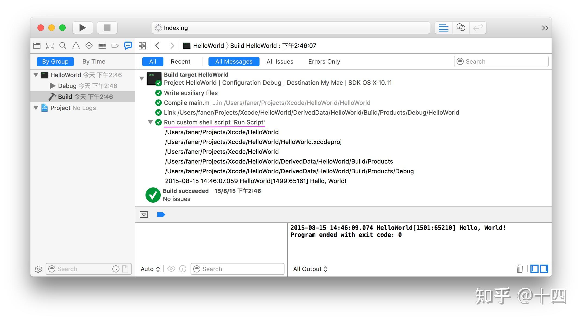Collapse 'Run custom shell script' disclosure triangle

click(x=151, y=122)
